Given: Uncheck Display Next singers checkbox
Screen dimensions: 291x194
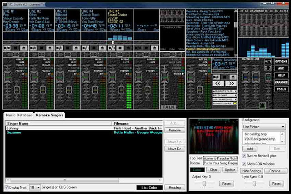Looking at the screenshot, I should coord(7,187).
